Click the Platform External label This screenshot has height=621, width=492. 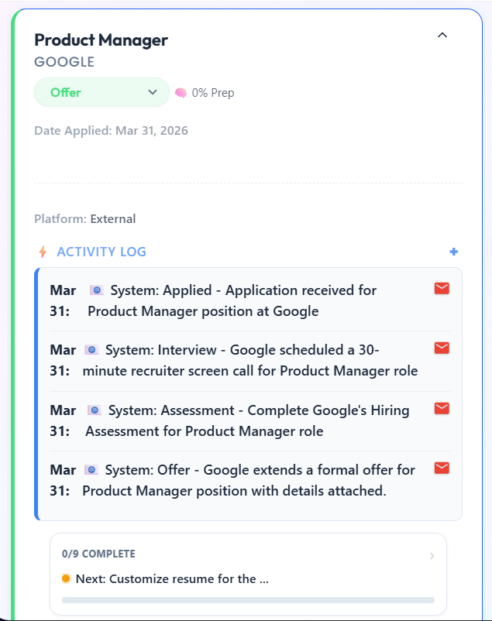pos(84,219)
